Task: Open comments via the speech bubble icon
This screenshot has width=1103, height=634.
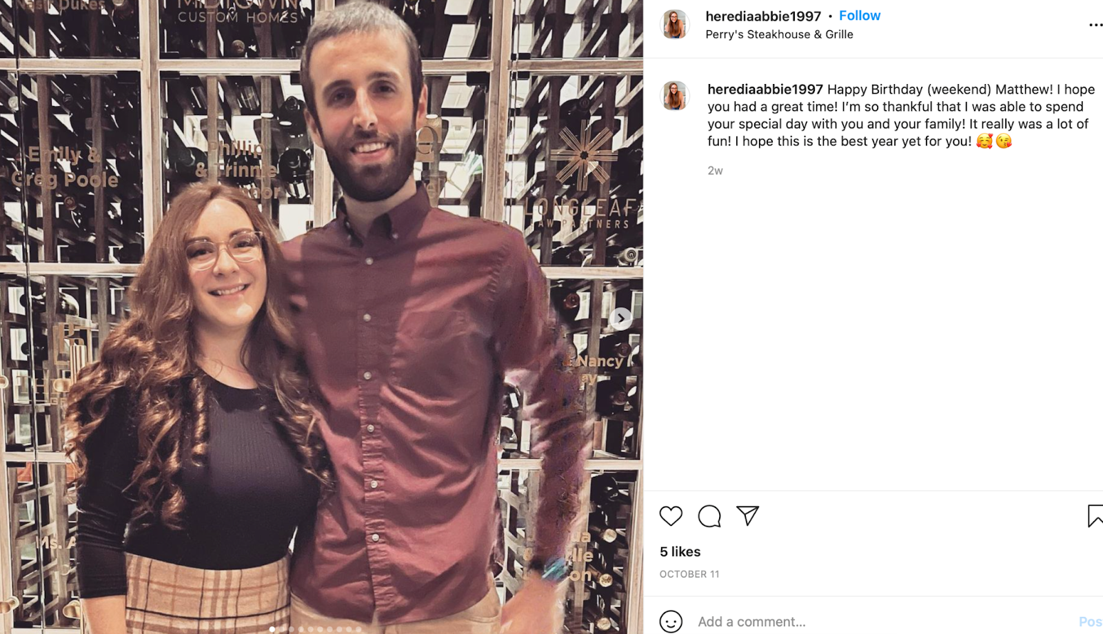Action: [x=709, y=516]
